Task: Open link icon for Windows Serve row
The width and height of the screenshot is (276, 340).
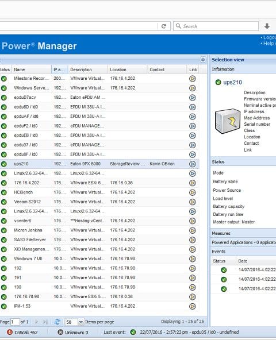Action: 193,88
